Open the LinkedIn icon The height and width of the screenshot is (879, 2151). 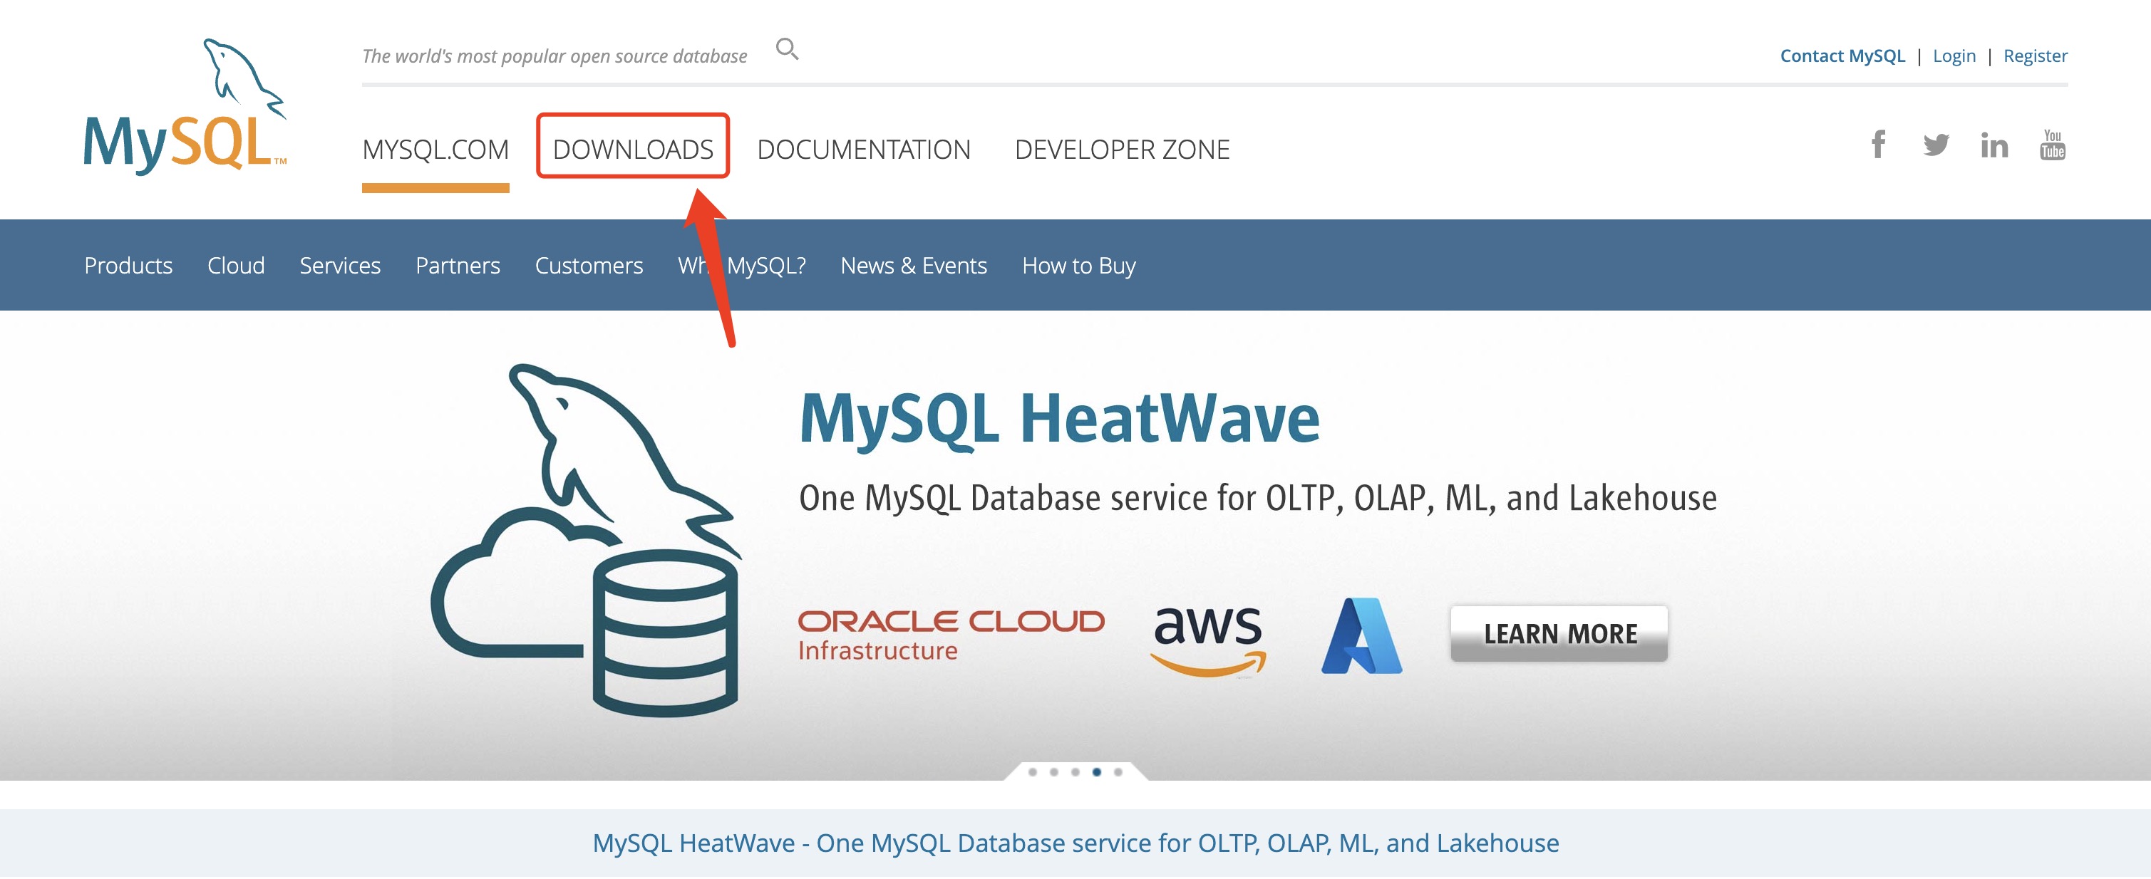[1994, 145]
